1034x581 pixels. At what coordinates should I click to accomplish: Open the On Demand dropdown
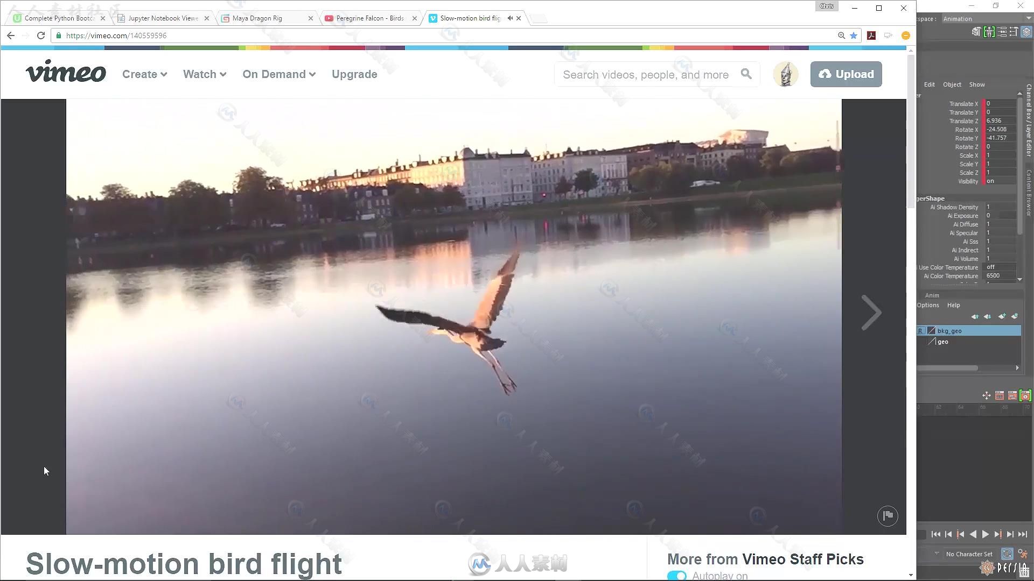click(x=279, y=74)
